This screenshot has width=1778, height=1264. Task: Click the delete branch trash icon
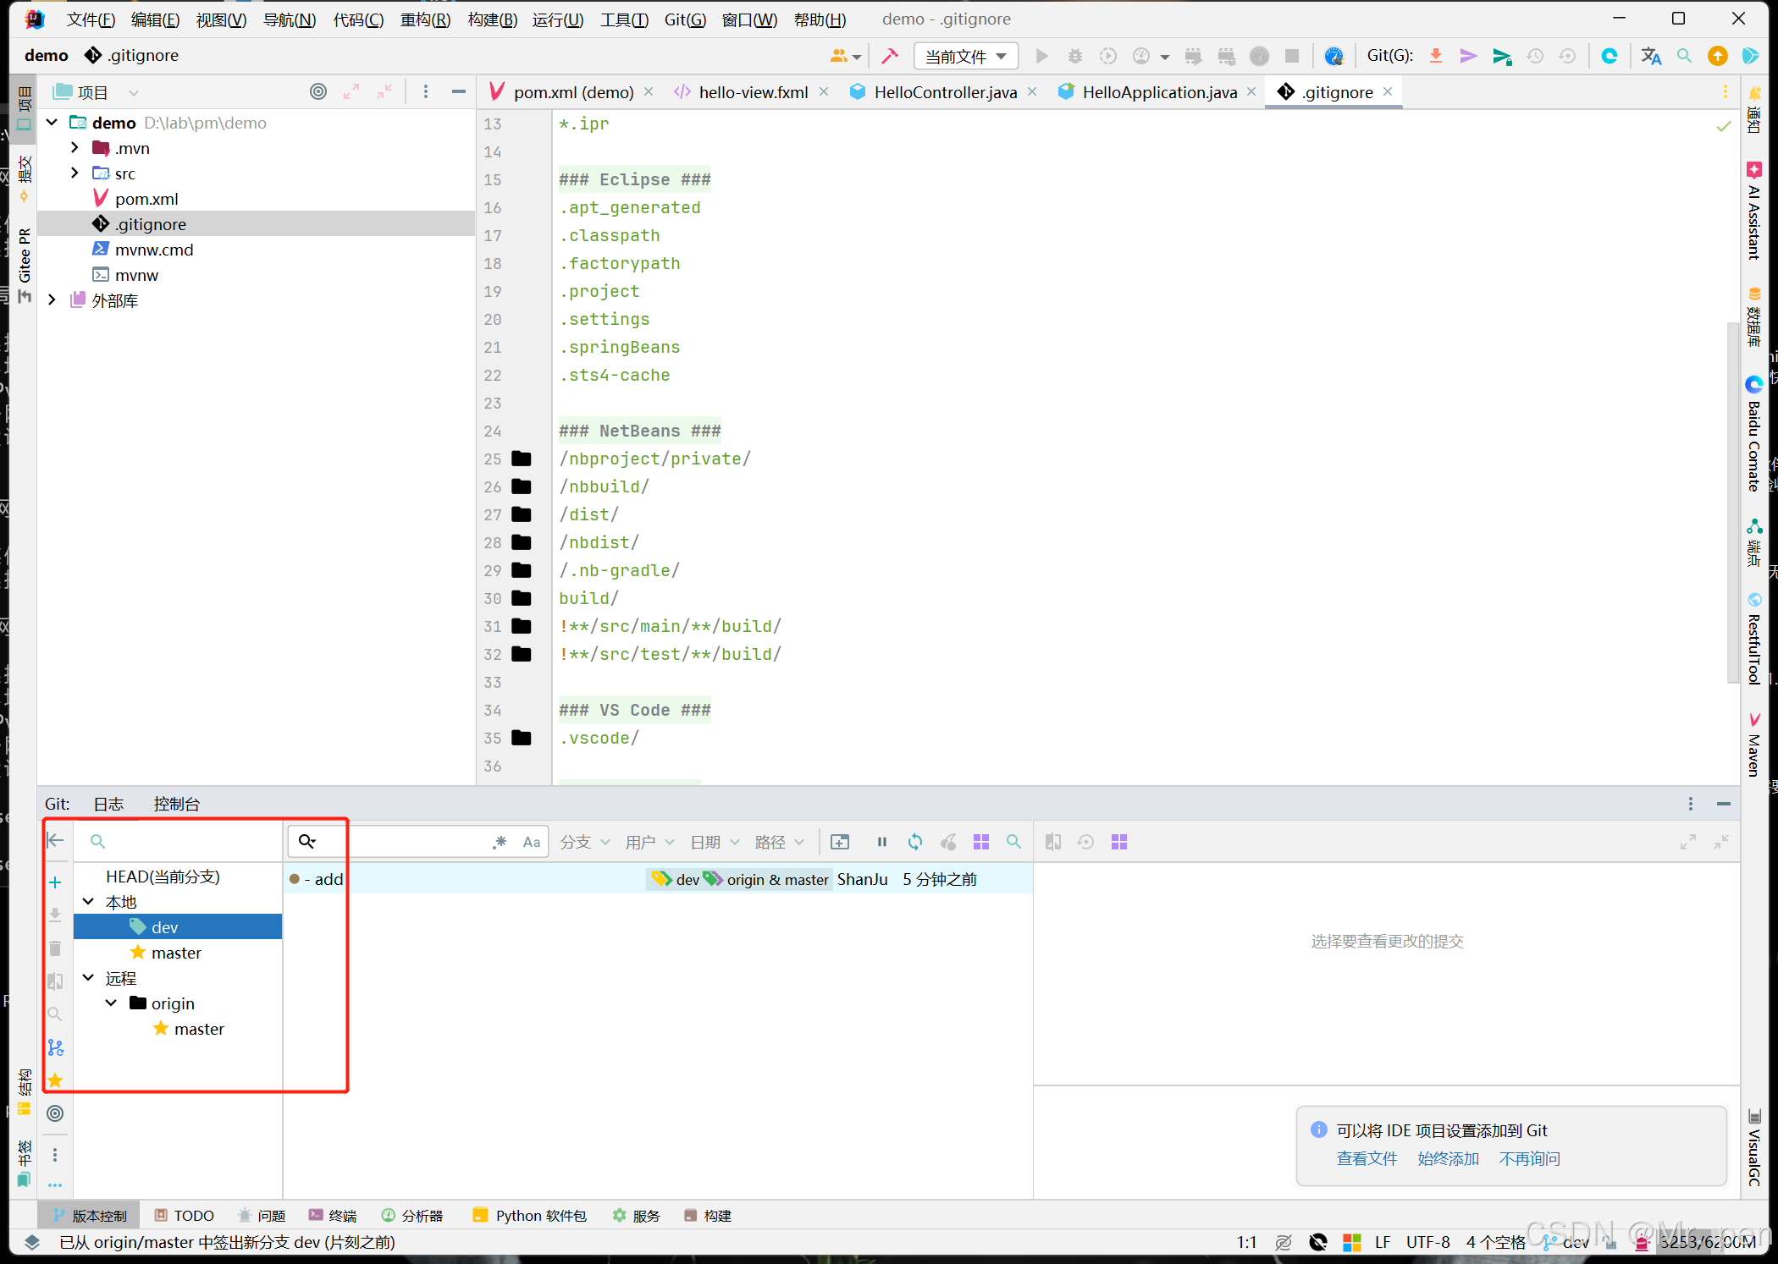pos(55,948)
